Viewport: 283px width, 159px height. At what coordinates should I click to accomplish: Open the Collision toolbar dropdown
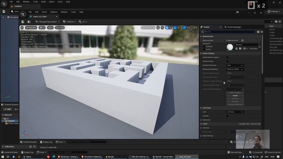point(69,22)
